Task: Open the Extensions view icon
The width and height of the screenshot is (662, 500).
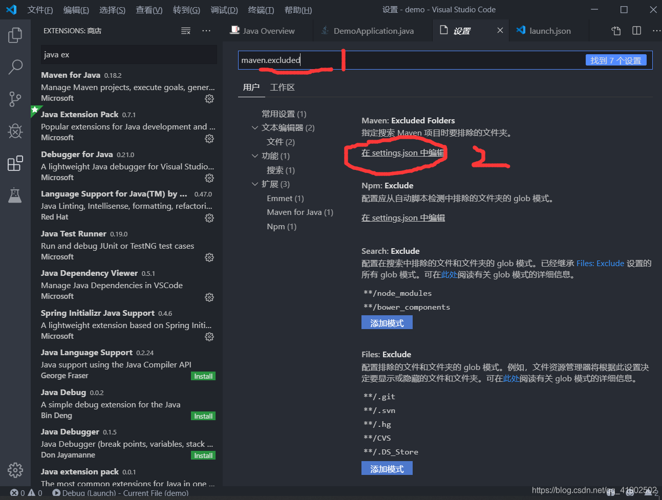Action: pyautogui.click(x=15, y=163)
